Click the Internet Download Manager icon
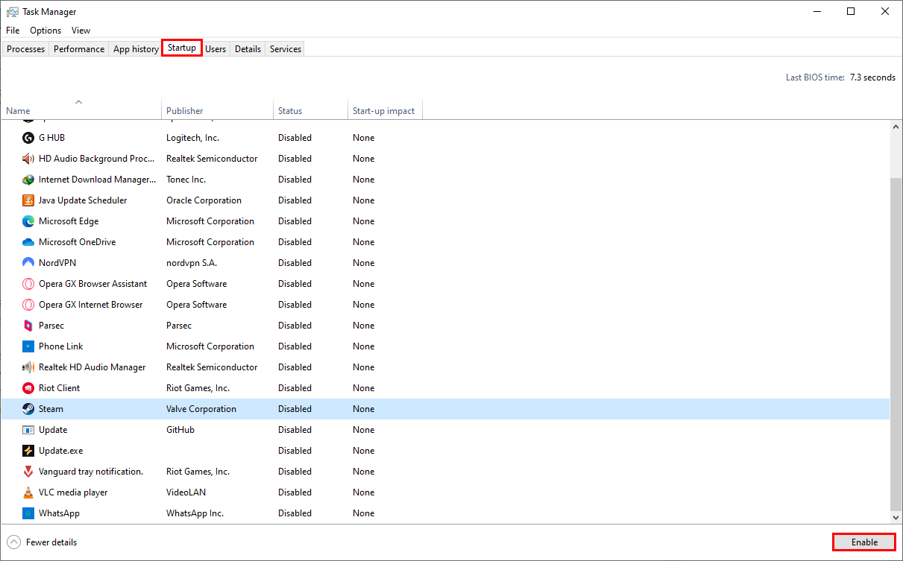 click(28, 180)
